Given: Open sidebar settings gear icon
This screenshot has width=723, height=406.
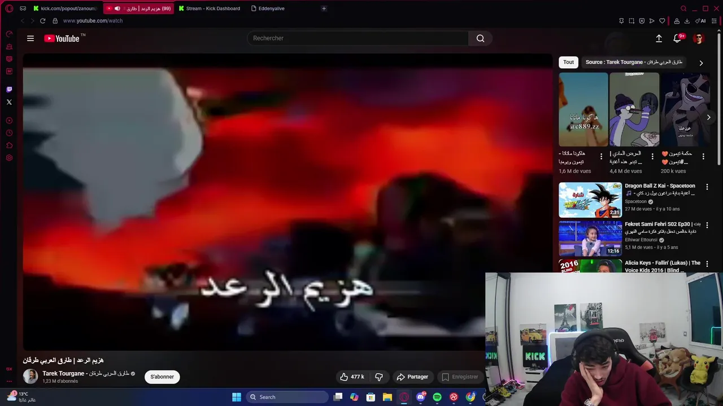Looking at the screenshot, I should 9,158.
